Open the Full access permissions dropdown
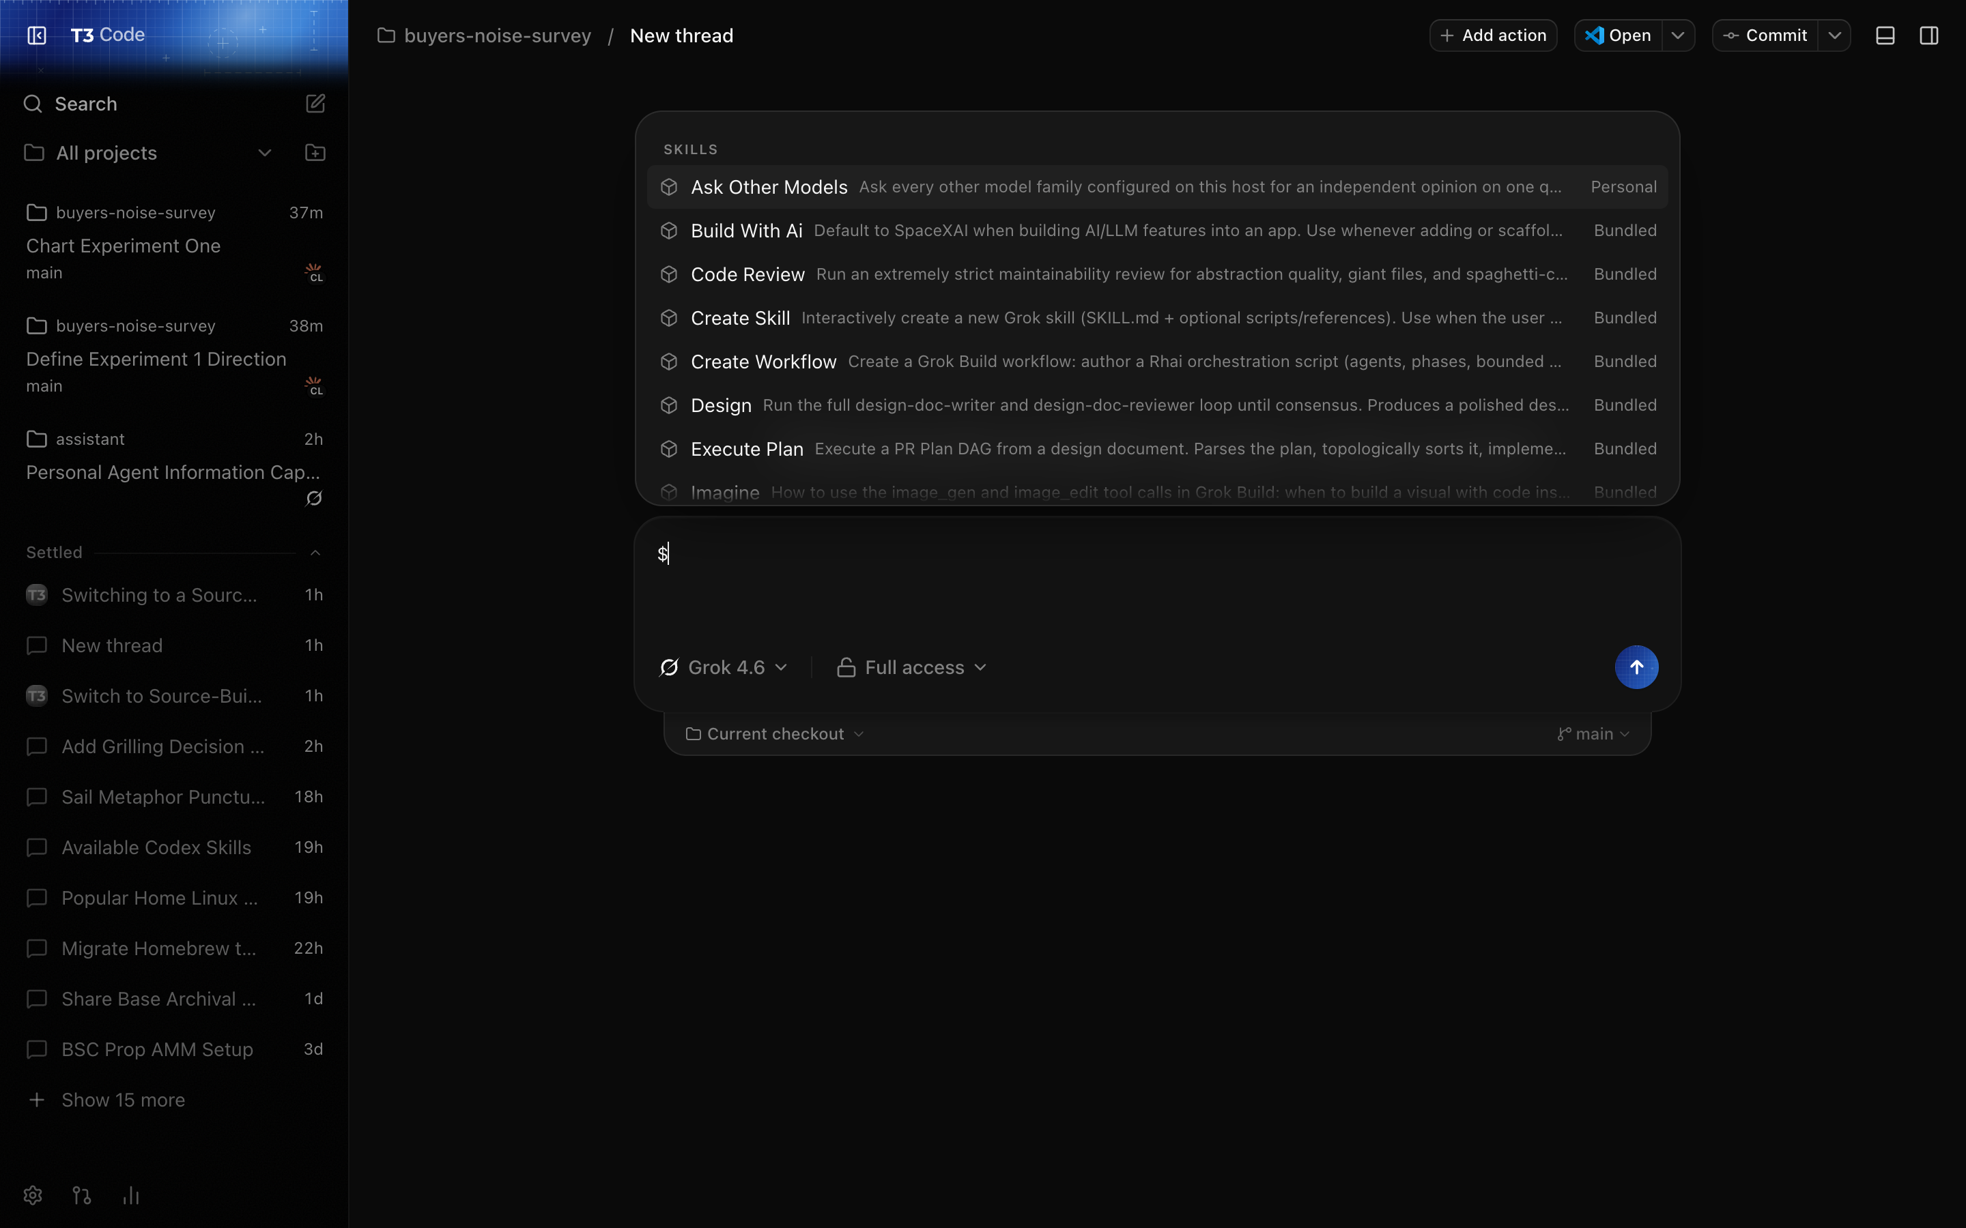The height and width of the screenshot is (1228, 1966). [912, 668]
